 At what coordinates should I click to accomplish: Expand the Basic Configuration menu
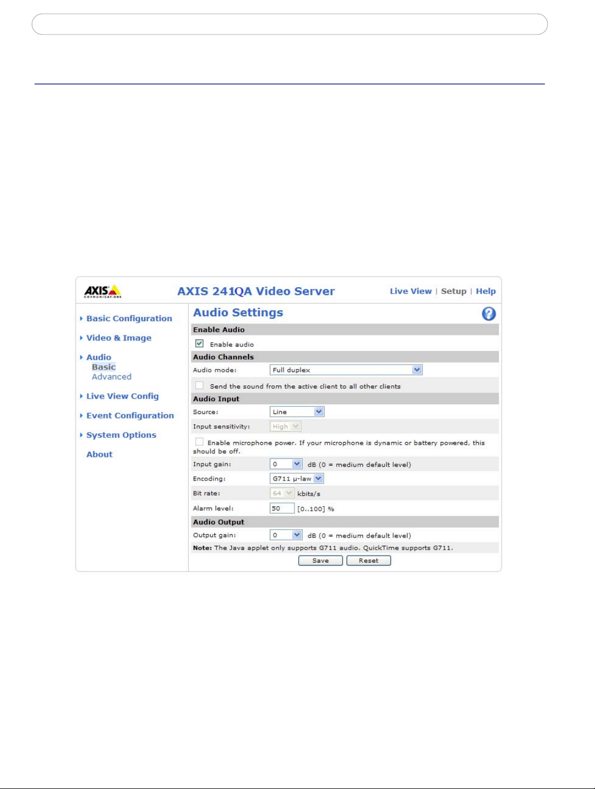[129, 318]
